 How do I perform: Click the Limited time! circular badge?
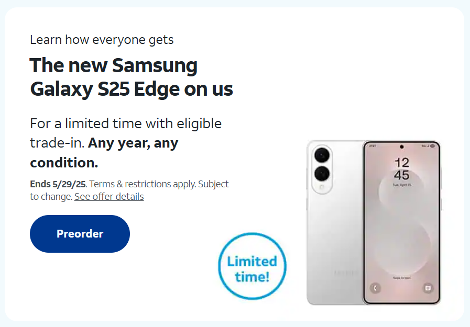(252, 266)
